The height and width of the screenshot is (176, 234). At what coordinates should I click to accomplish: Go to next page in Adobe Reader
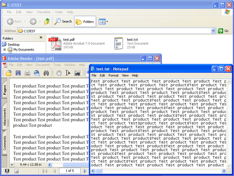[x=85, y=171]
